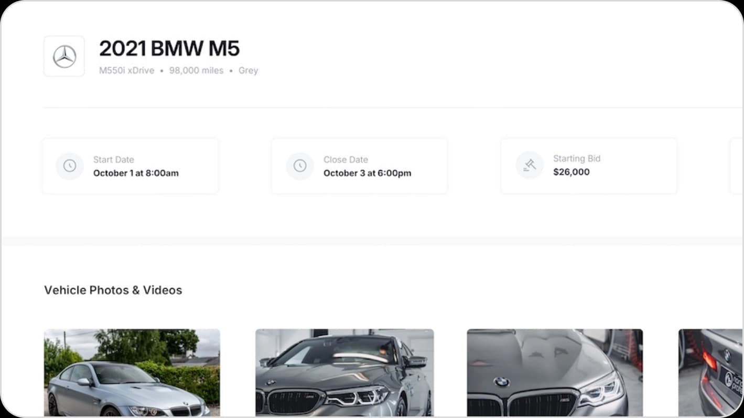The height and width of the screenshot is (418, 744).
Task: Click the partially hidden fourth info card
Action: (737, 166)
